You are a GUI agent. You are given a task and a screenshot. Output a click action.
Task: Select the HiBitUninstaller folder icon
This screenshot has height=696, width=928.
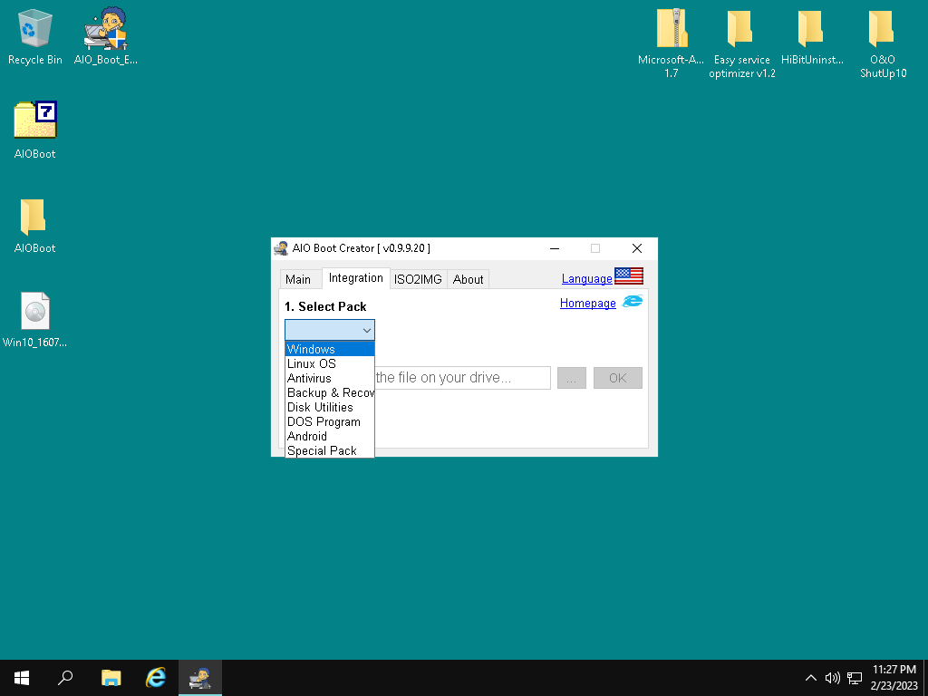[x=812, y=36]
